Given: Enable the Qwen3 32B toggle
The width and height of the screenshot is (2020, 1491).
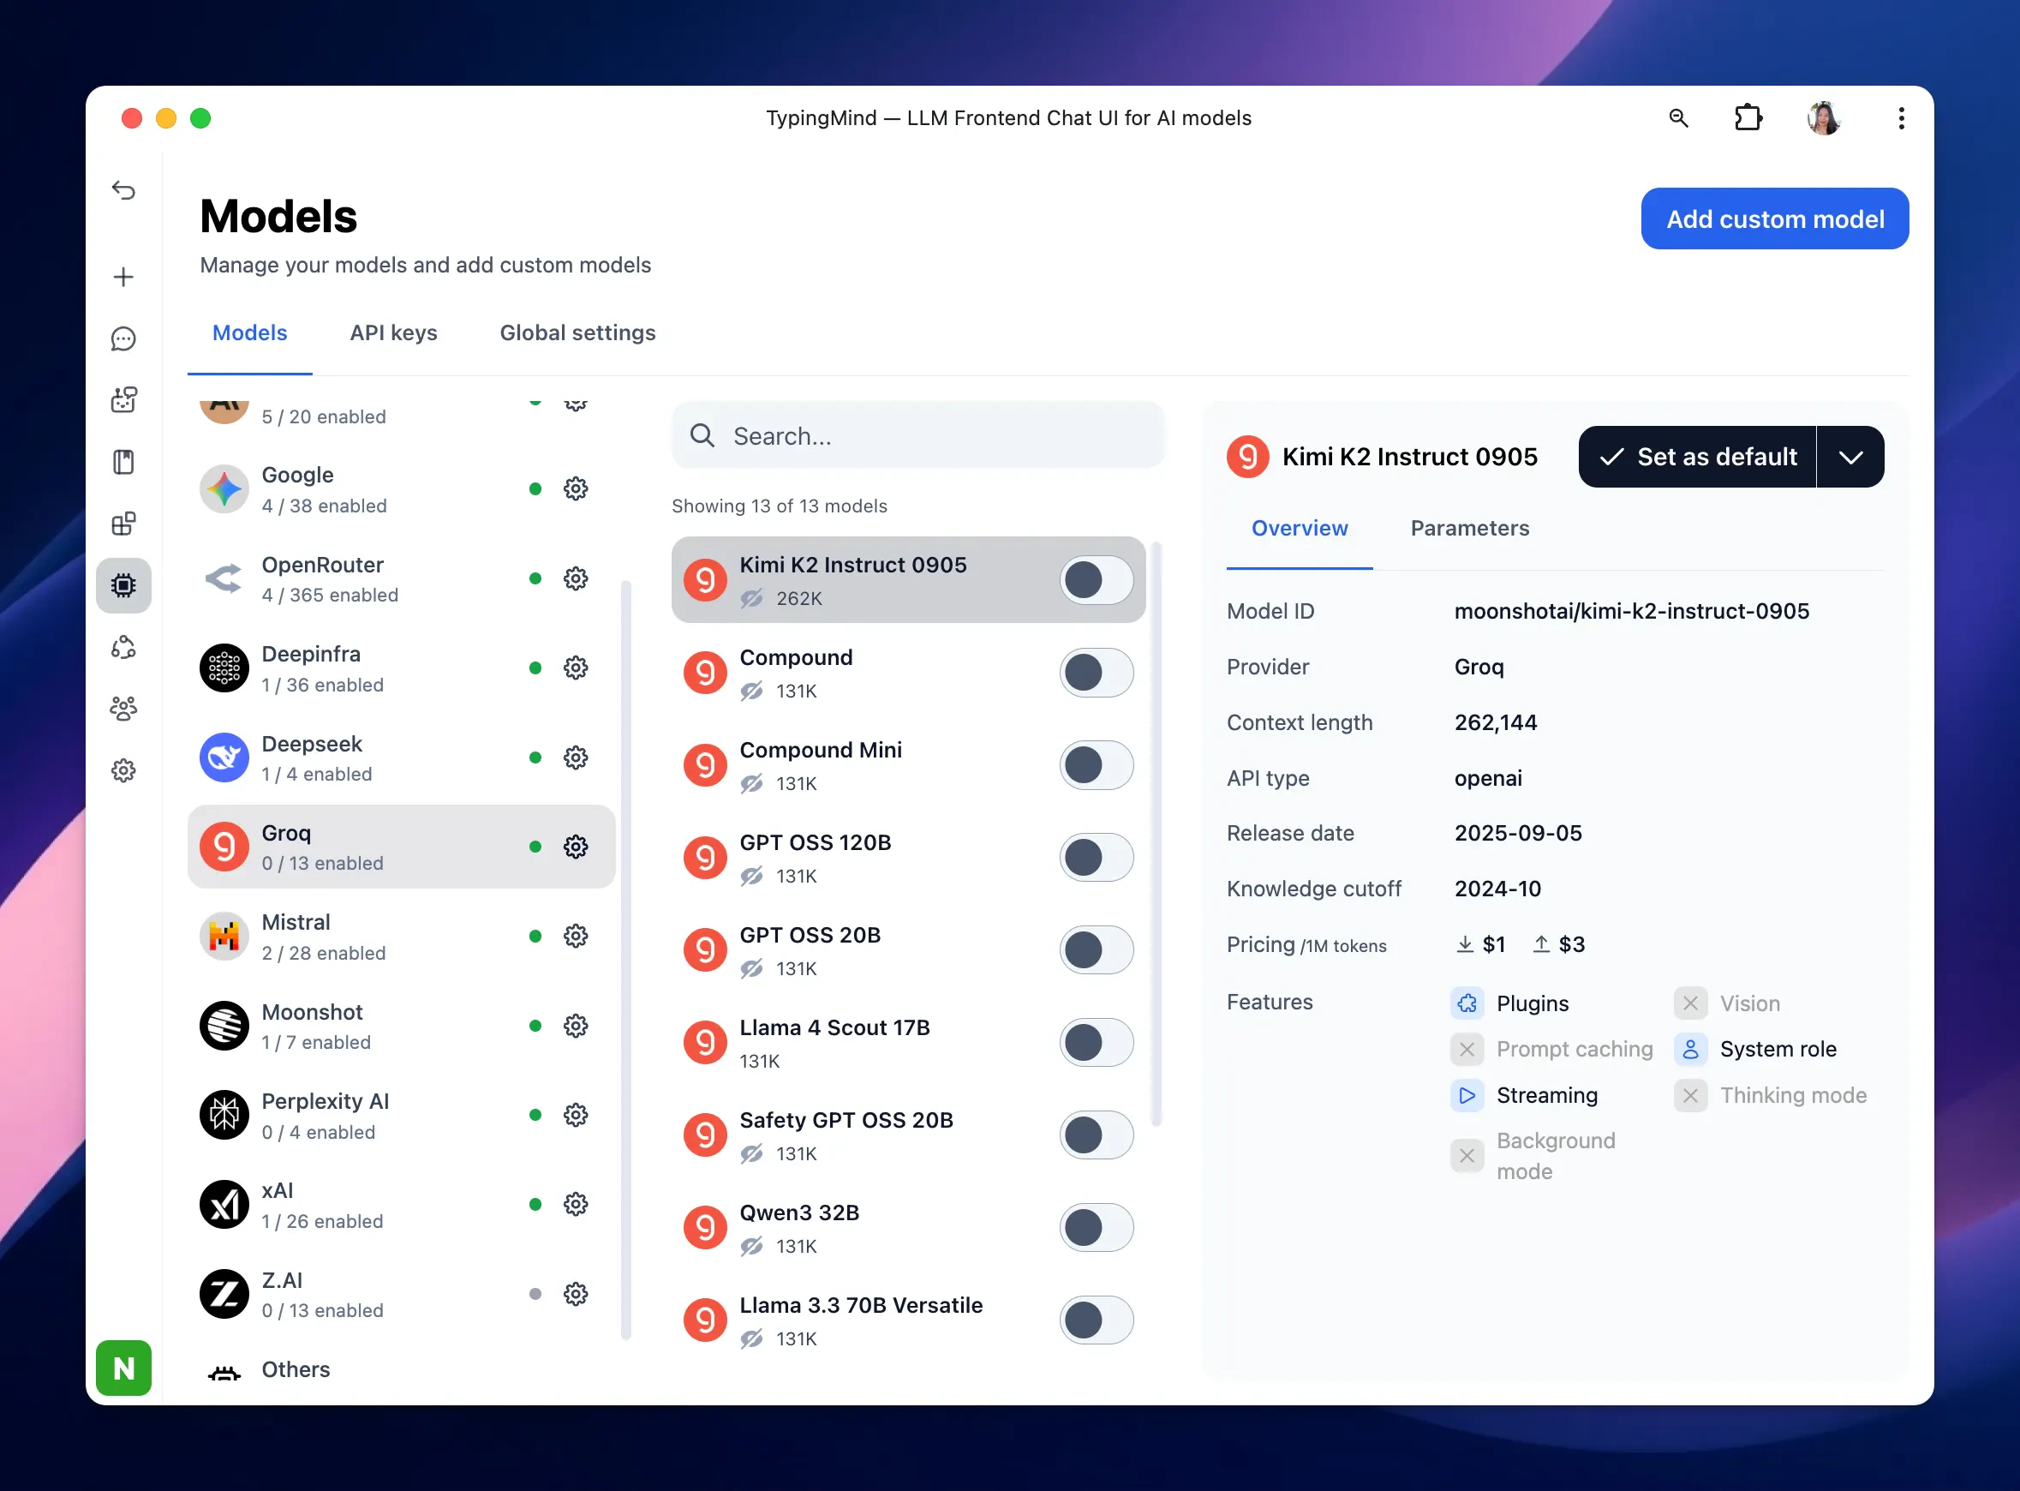Looking at the screenshot, I should pyautogui.click(x=1097, y=1227).
